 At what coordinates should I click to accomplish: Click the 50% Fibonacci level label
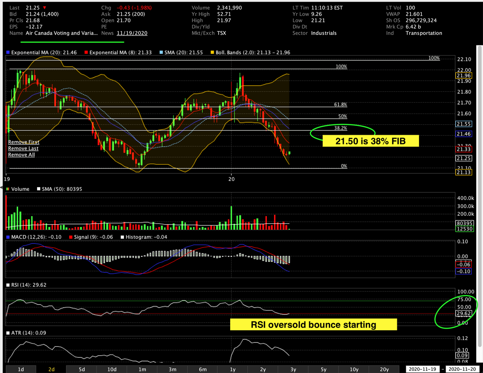(343, 116)
